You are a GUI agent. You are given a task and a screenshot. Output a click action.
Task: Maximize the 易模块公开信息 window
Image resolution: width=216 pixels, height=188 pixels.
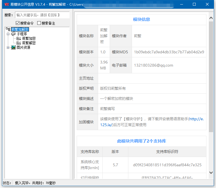click(194, 4)
